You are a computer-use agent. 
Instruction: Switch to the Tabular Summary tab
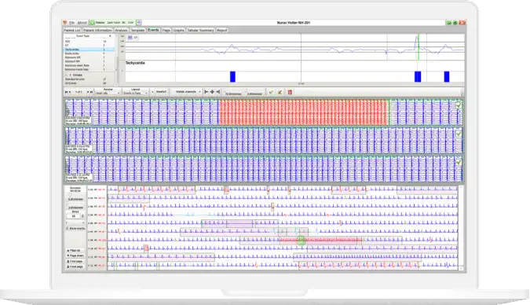[x=200, y=30]
